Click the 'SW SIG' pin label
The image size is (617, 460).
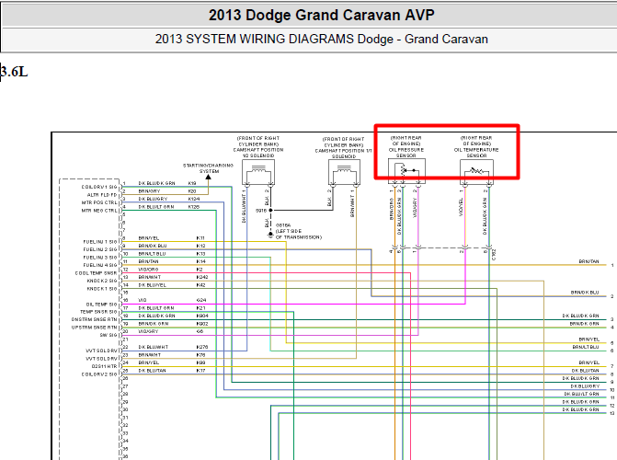click(109, 336)
